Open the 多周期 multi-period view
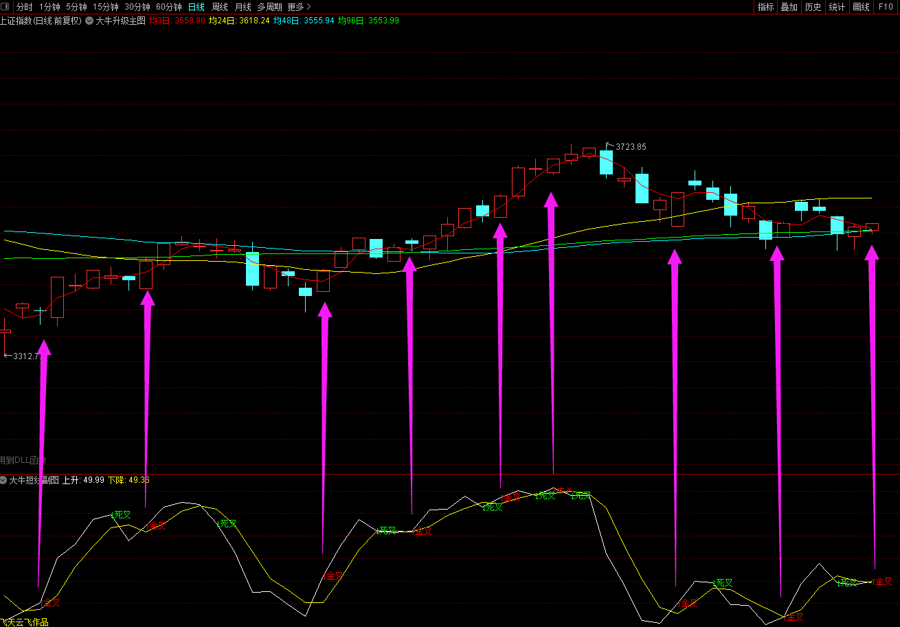The image size is (900, 627). [269, 7]
